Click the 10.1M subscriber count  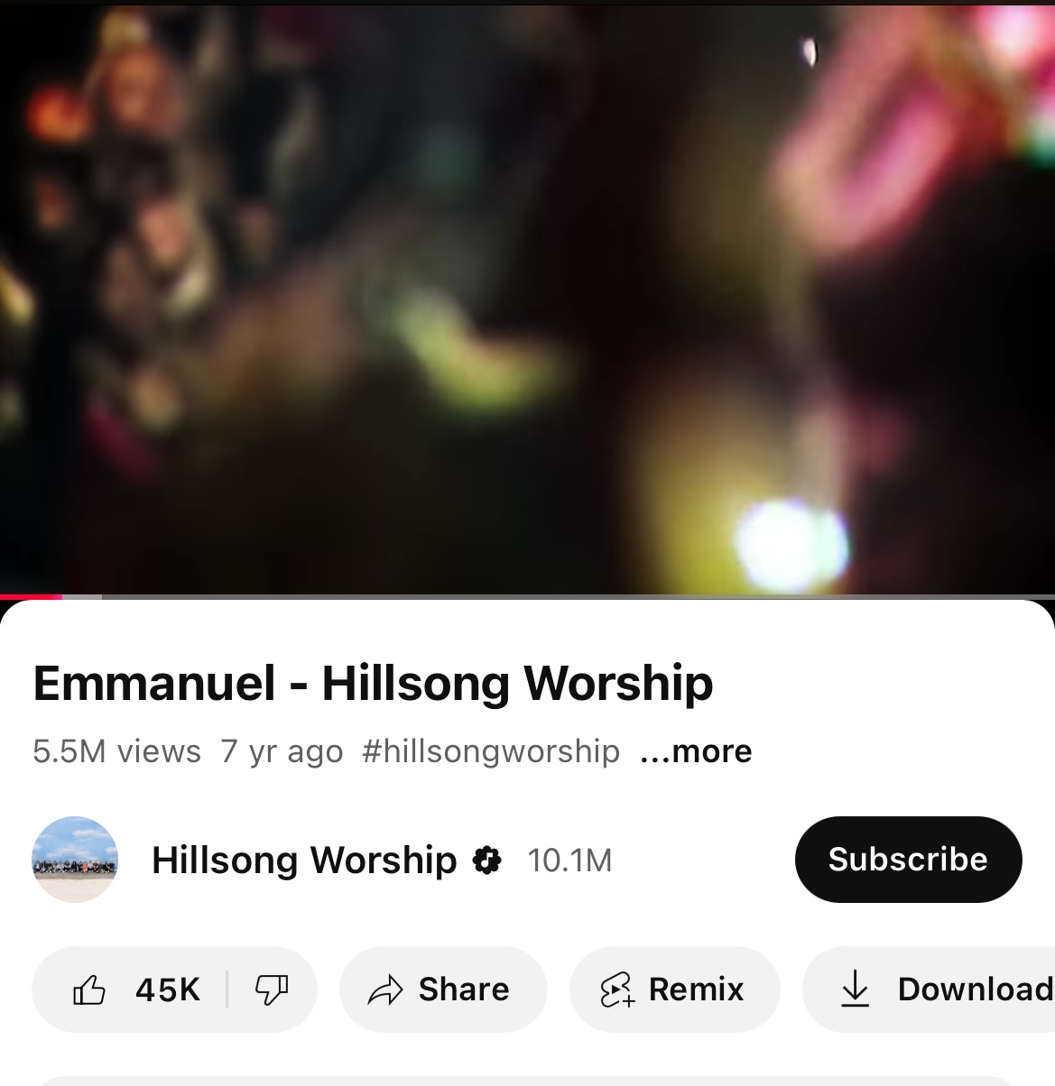click(x=569, y=861)
